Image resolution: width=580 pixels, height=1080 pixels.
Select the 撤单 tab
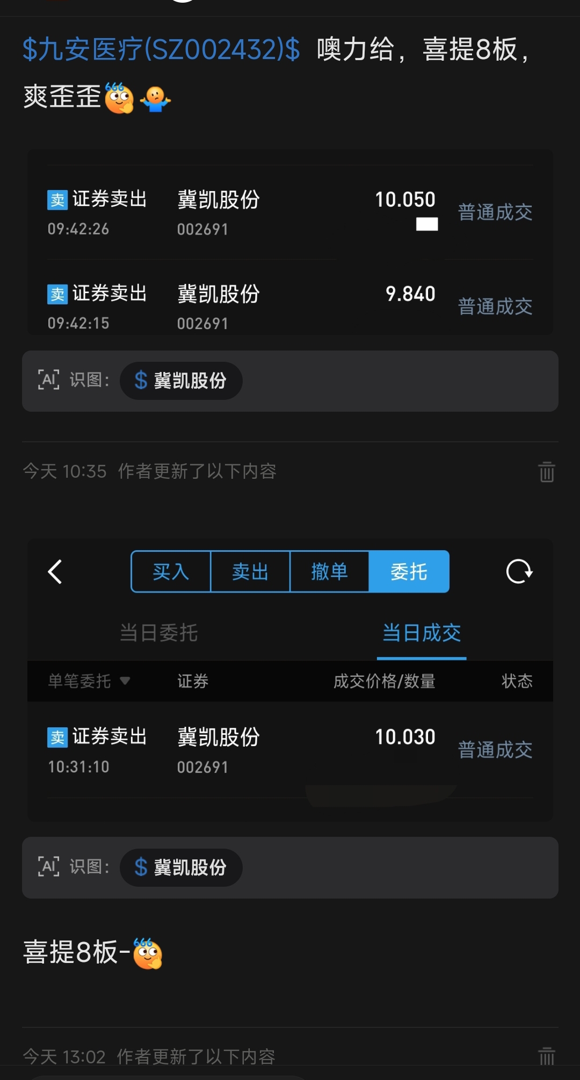tap(329, 572)
